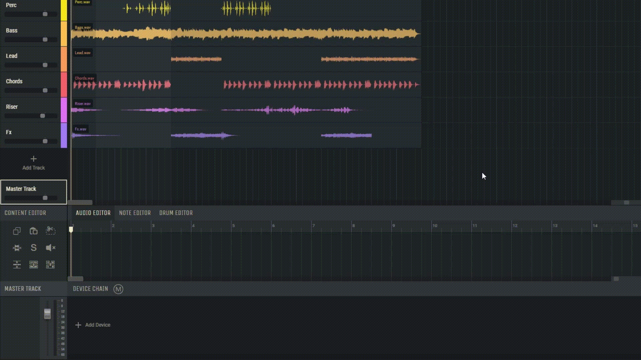Screen dimensions: 641x360
Task: Click bar 2 on the Audio Editor ruler
Action: click(113, 226)
